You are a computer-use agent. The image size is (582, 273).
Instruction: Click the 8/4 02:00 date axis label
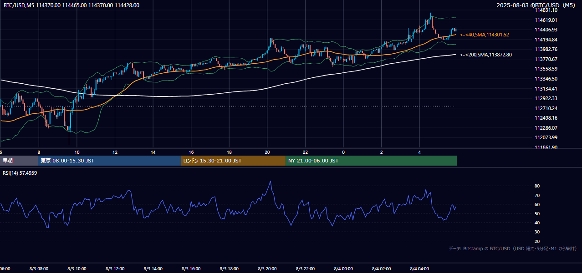[x=382, y=269]
